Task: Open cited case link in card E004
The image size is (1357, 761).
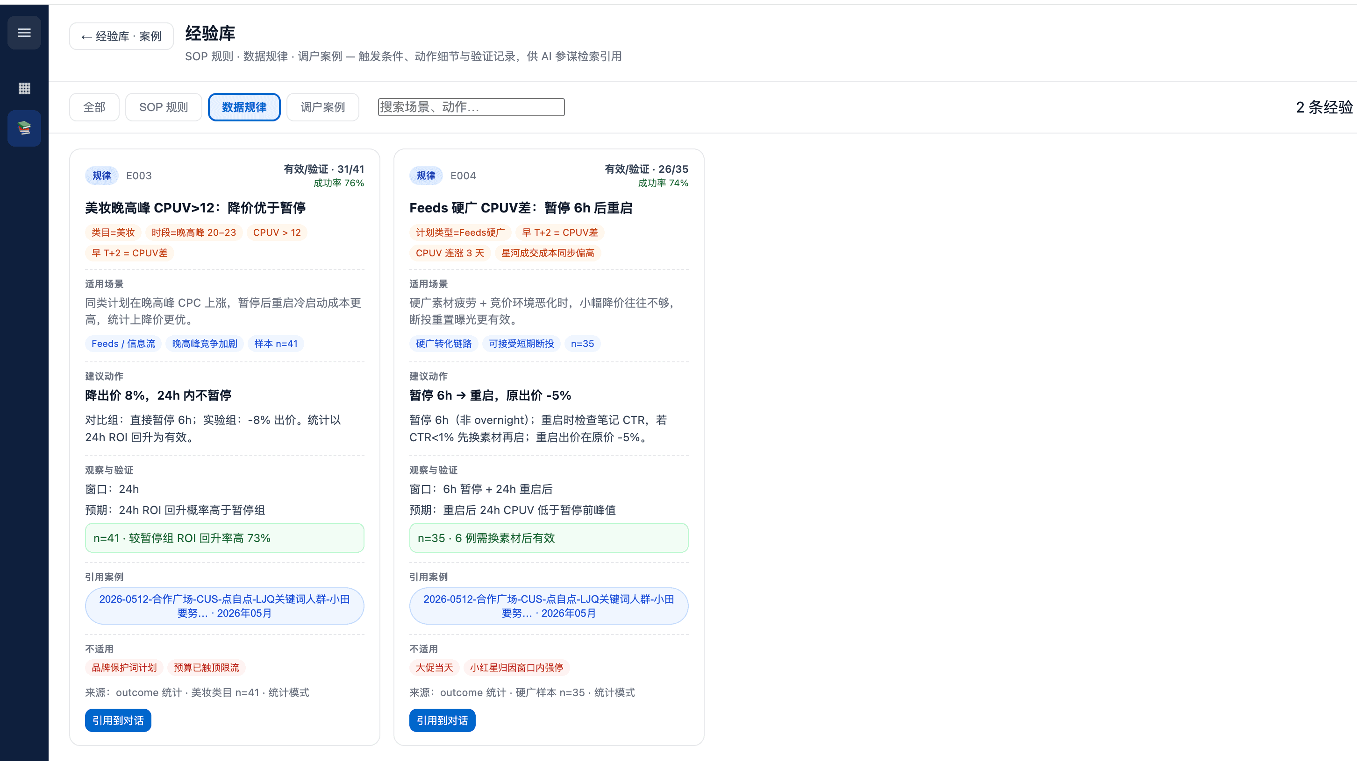Action: coord(549,606)
